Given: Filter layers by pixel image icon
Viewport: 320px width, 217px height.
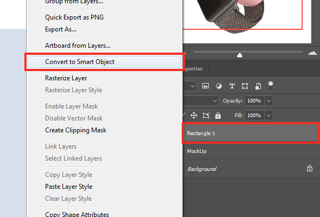Looking at the screenshot, I should (206, 86).
